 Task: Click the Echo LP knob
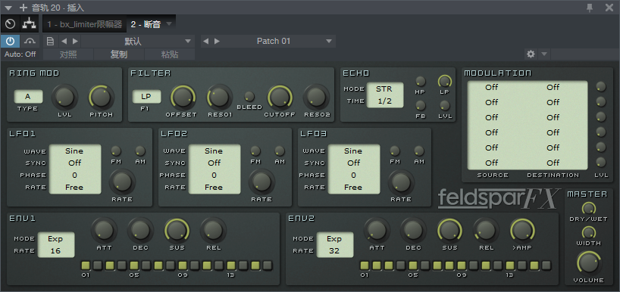pyautogui.click(x=444, y=82)
